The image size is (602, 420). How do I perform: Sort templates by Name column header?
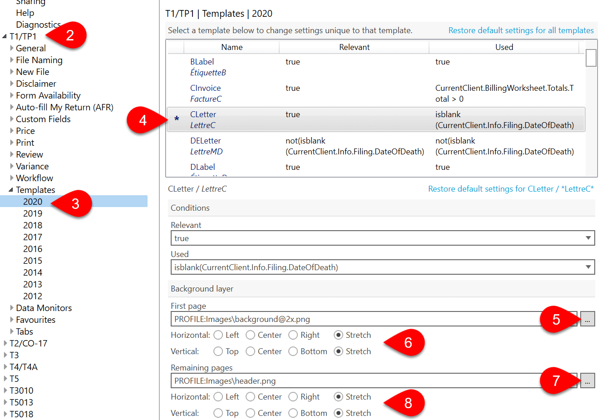pyautogui.click(x=232, y=47)
